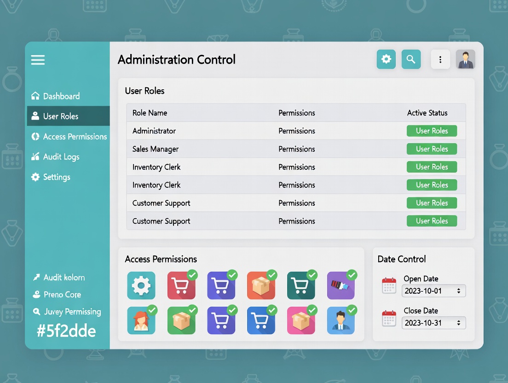
Task: Open the user profile avatar
Action: [x=465, y=59]
